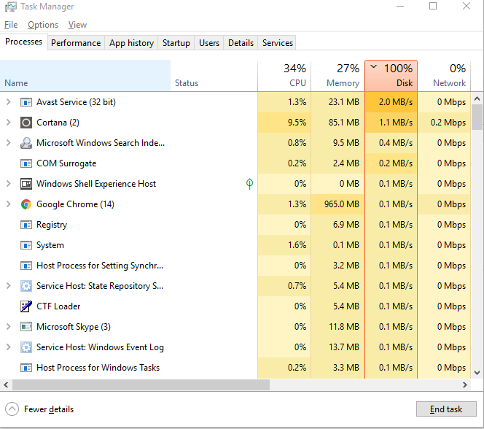This screenshot has height=429, width=484.
Task: Click Windows Event Log's 13.7 MB memory cell
Action: tap(337, 347)
